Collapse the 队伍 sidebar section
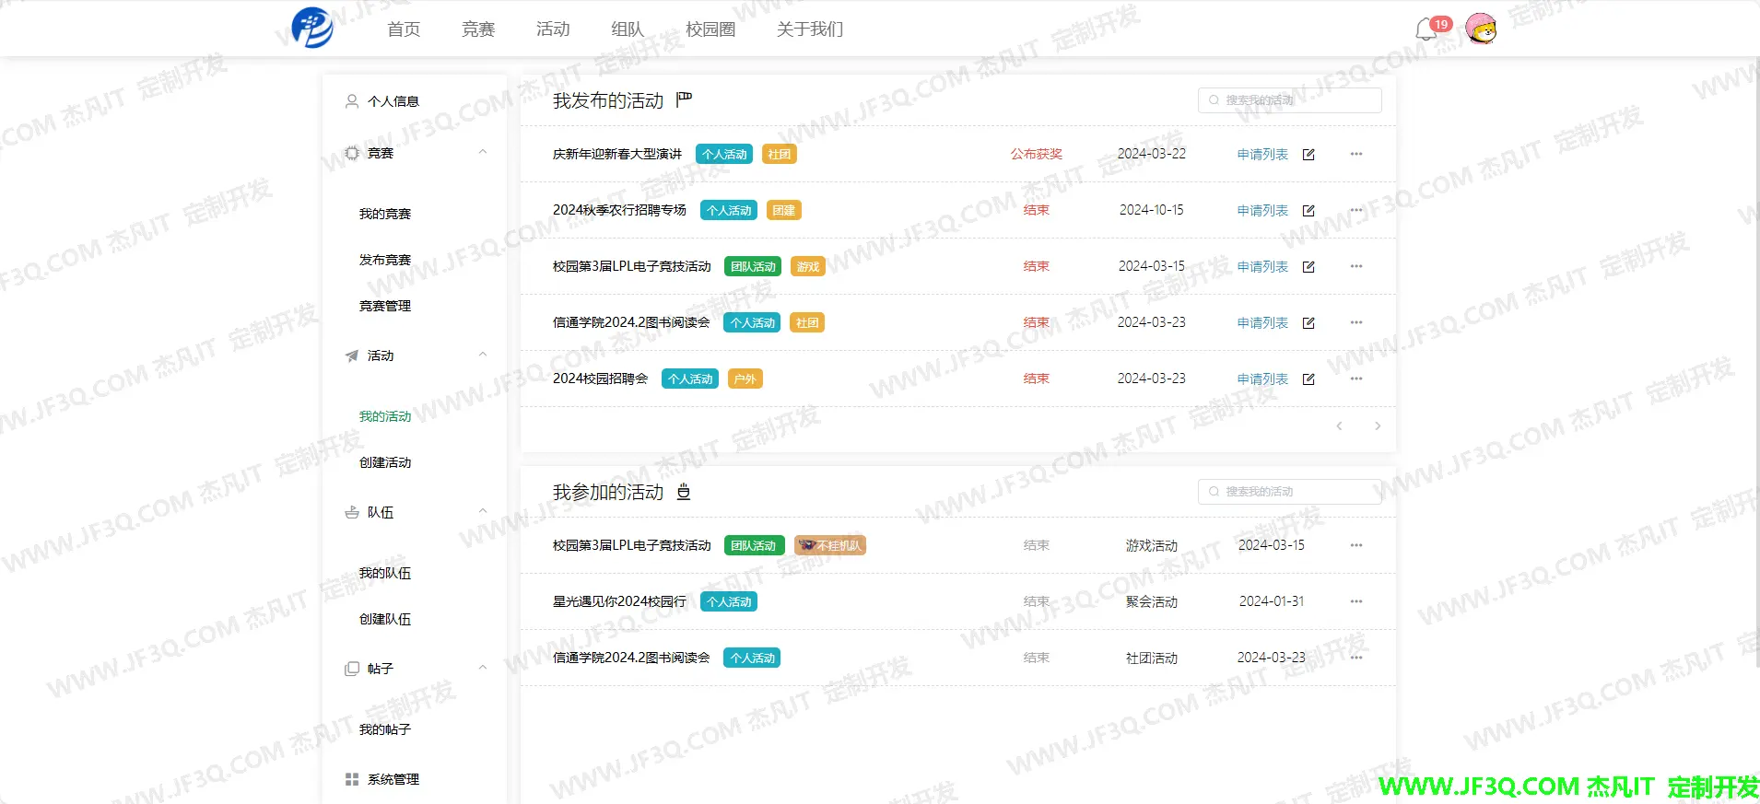The width and height of the screenshot is (1760, 804). click(x=483, y=512)
